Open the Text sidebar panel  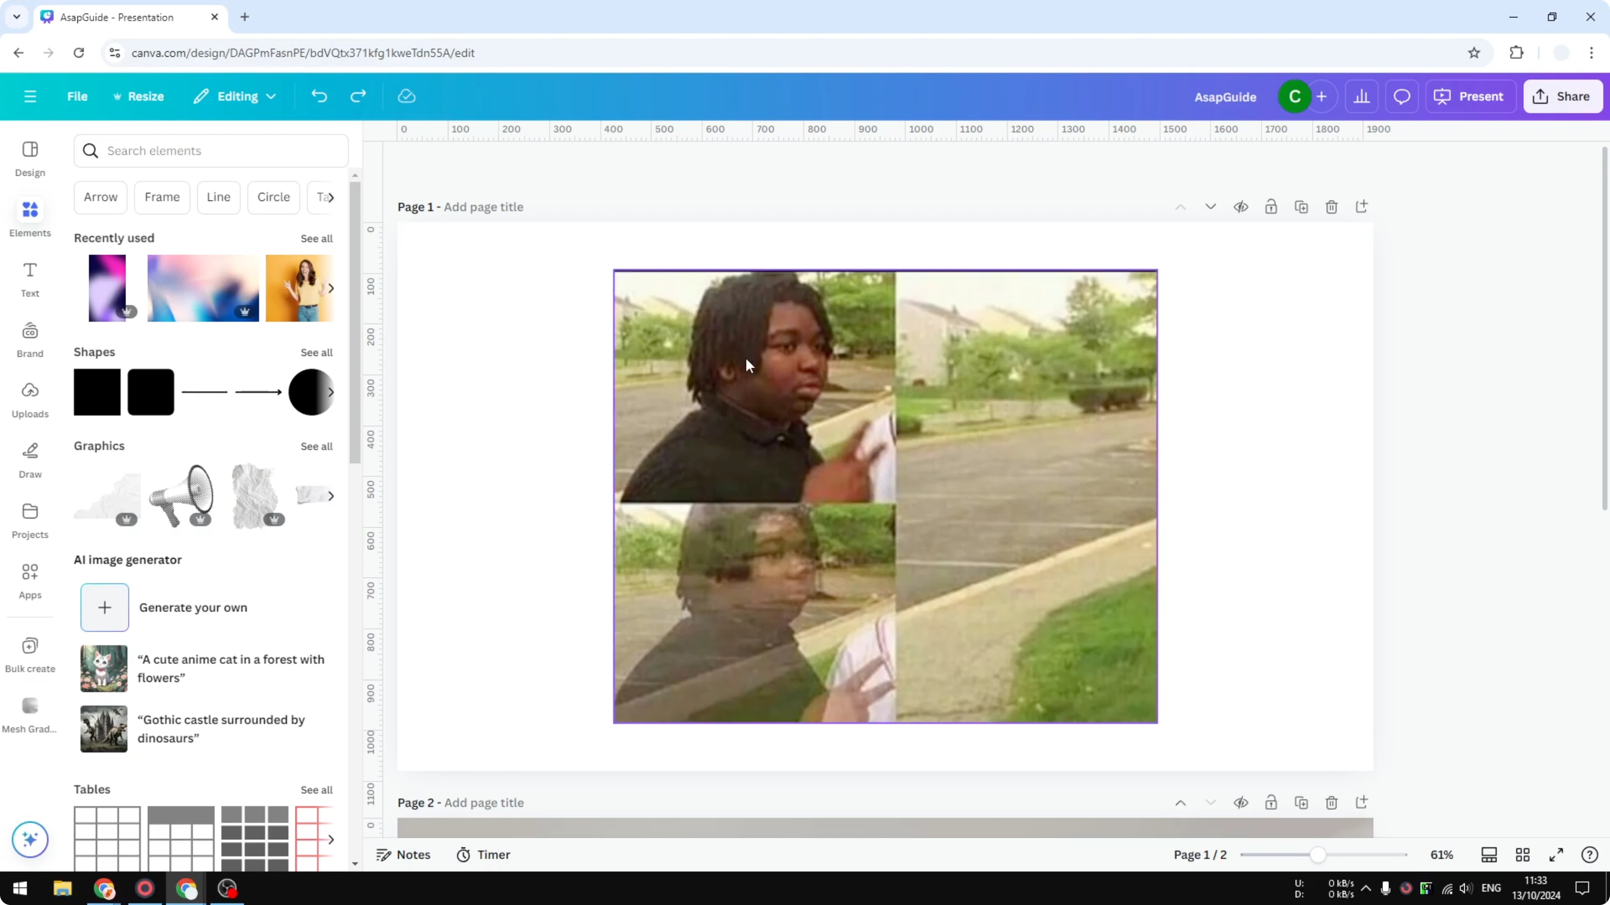[x=30, y=279]
